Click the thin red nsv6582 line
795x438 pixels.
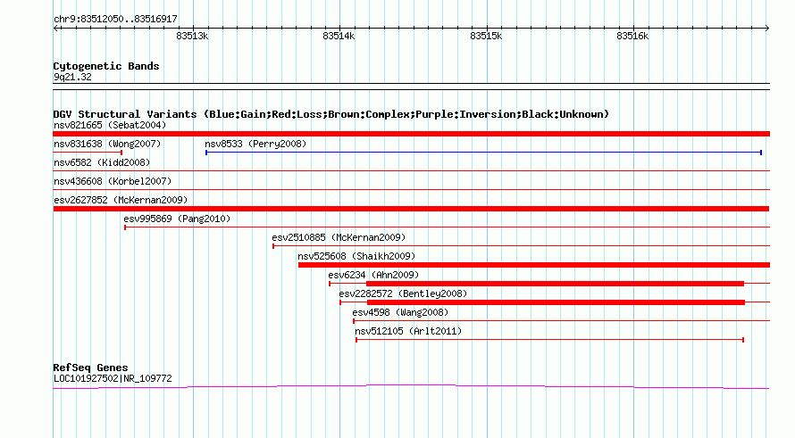tap(411, 171)
